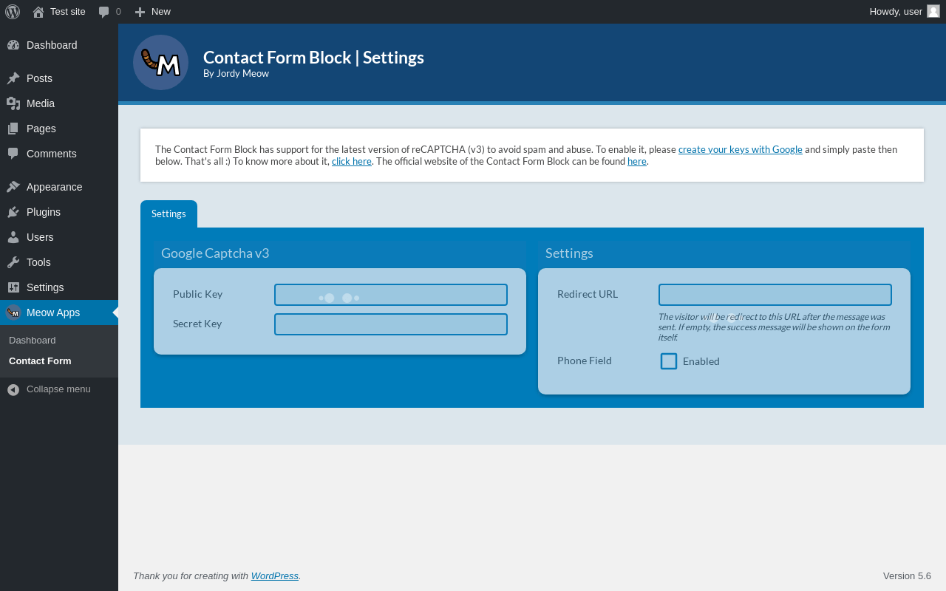
Task: Switch to the Settings tab
Action: pos(169,213)
